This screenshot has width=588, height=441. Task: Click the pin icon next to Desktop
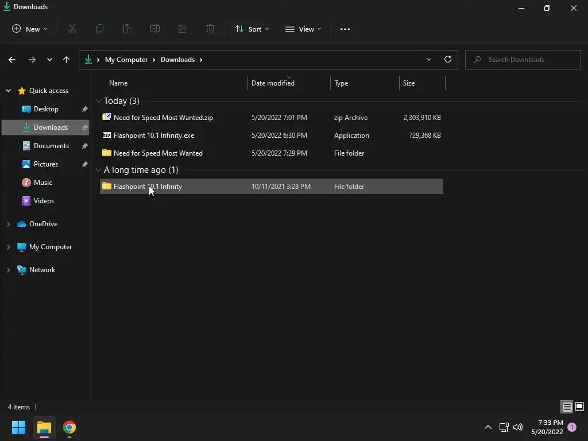point(85,109)
